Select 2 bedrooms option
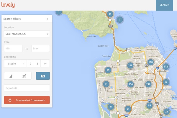The width and height of the screenshot is (177, 118). click(x=30, y=64)
